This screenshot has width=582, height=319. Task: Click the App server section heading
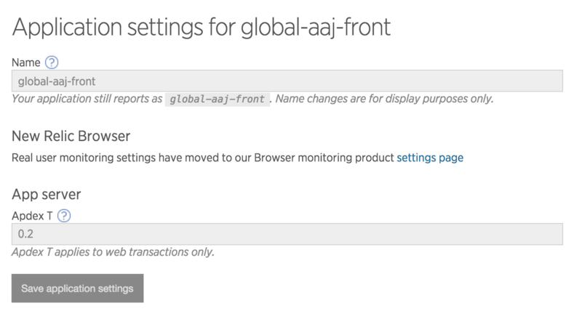[47, 195]
